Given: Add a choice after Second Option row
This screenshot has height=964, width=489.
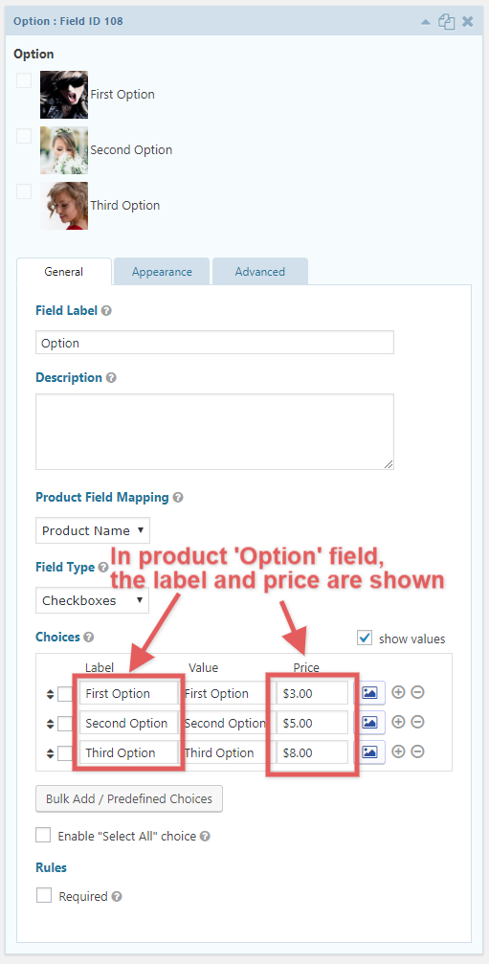Looking at the screenshot, I should click(398, 722).
